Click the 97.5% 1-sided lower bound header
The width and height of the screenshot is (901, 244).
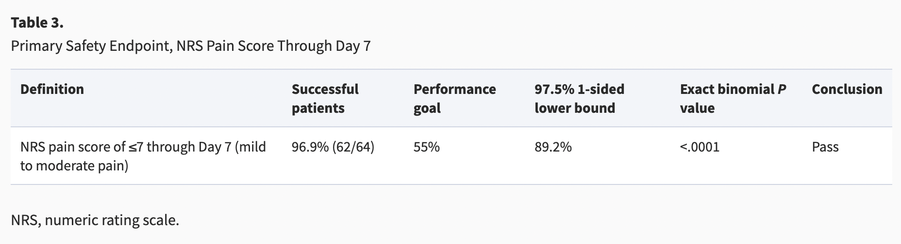[x=579, y=98]
